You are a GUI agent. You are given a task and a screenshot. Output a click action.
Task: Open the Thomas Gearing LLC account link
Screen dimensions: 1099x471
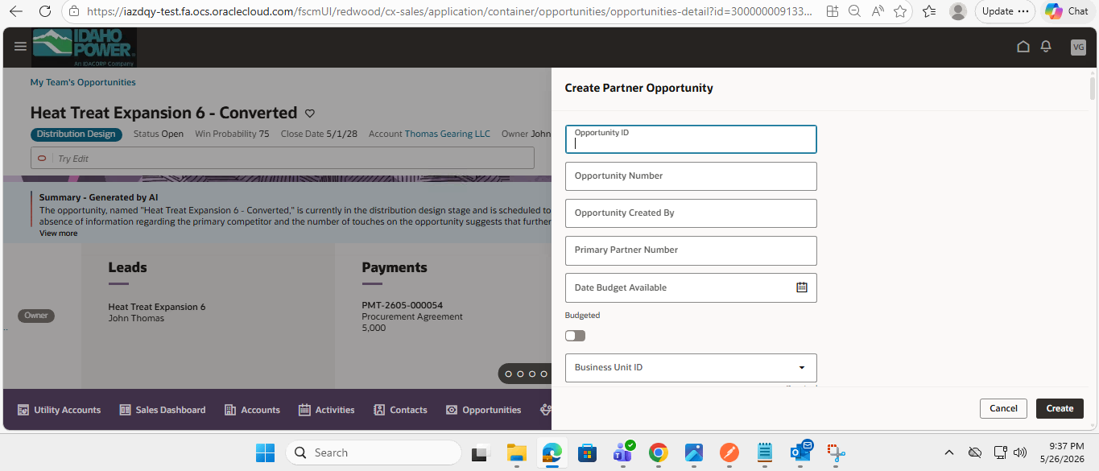[447, 134]
